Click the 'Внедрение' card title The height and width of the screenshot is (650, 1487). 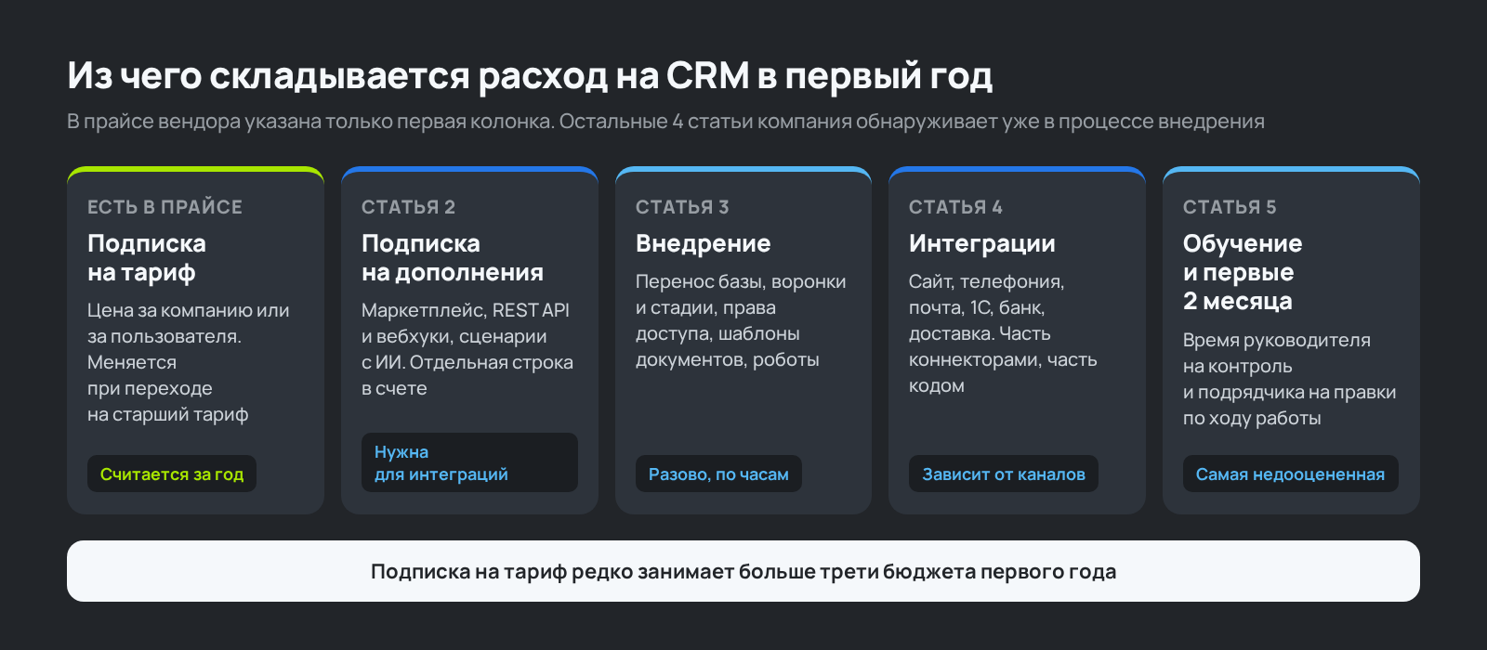704,243
